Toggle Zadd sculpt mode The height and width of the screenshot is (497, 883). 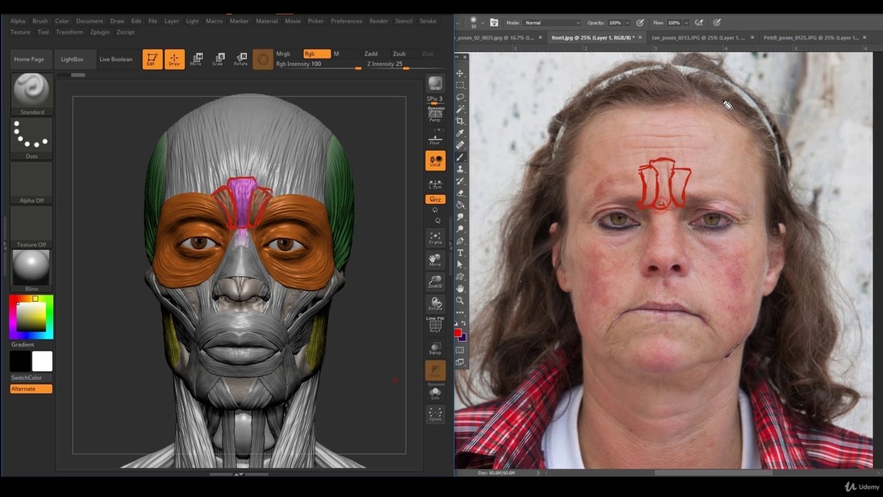coord(371,54)
